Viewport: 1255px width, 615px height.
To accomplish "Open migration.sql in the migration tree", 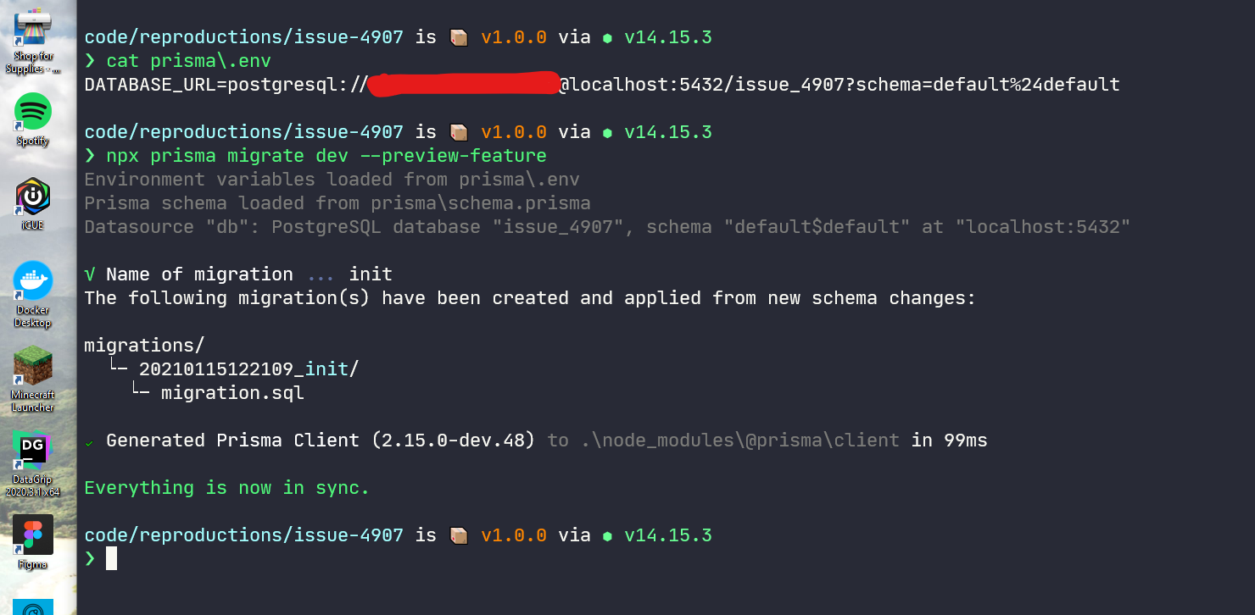I will coord(234,392).
